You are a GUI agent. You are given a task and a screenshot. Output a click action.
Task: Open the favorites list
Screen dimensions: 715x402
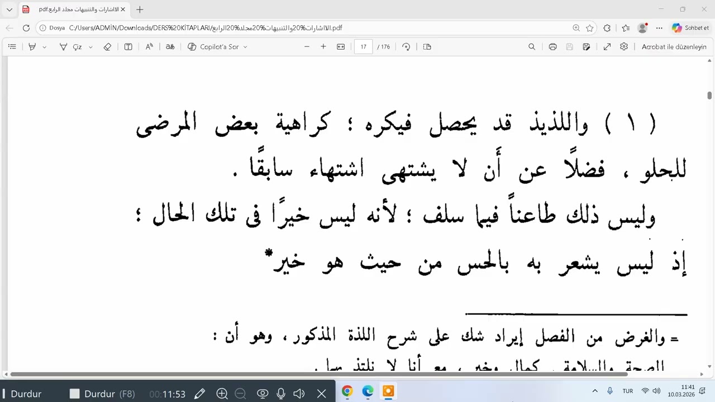click(x=626, y=28)
